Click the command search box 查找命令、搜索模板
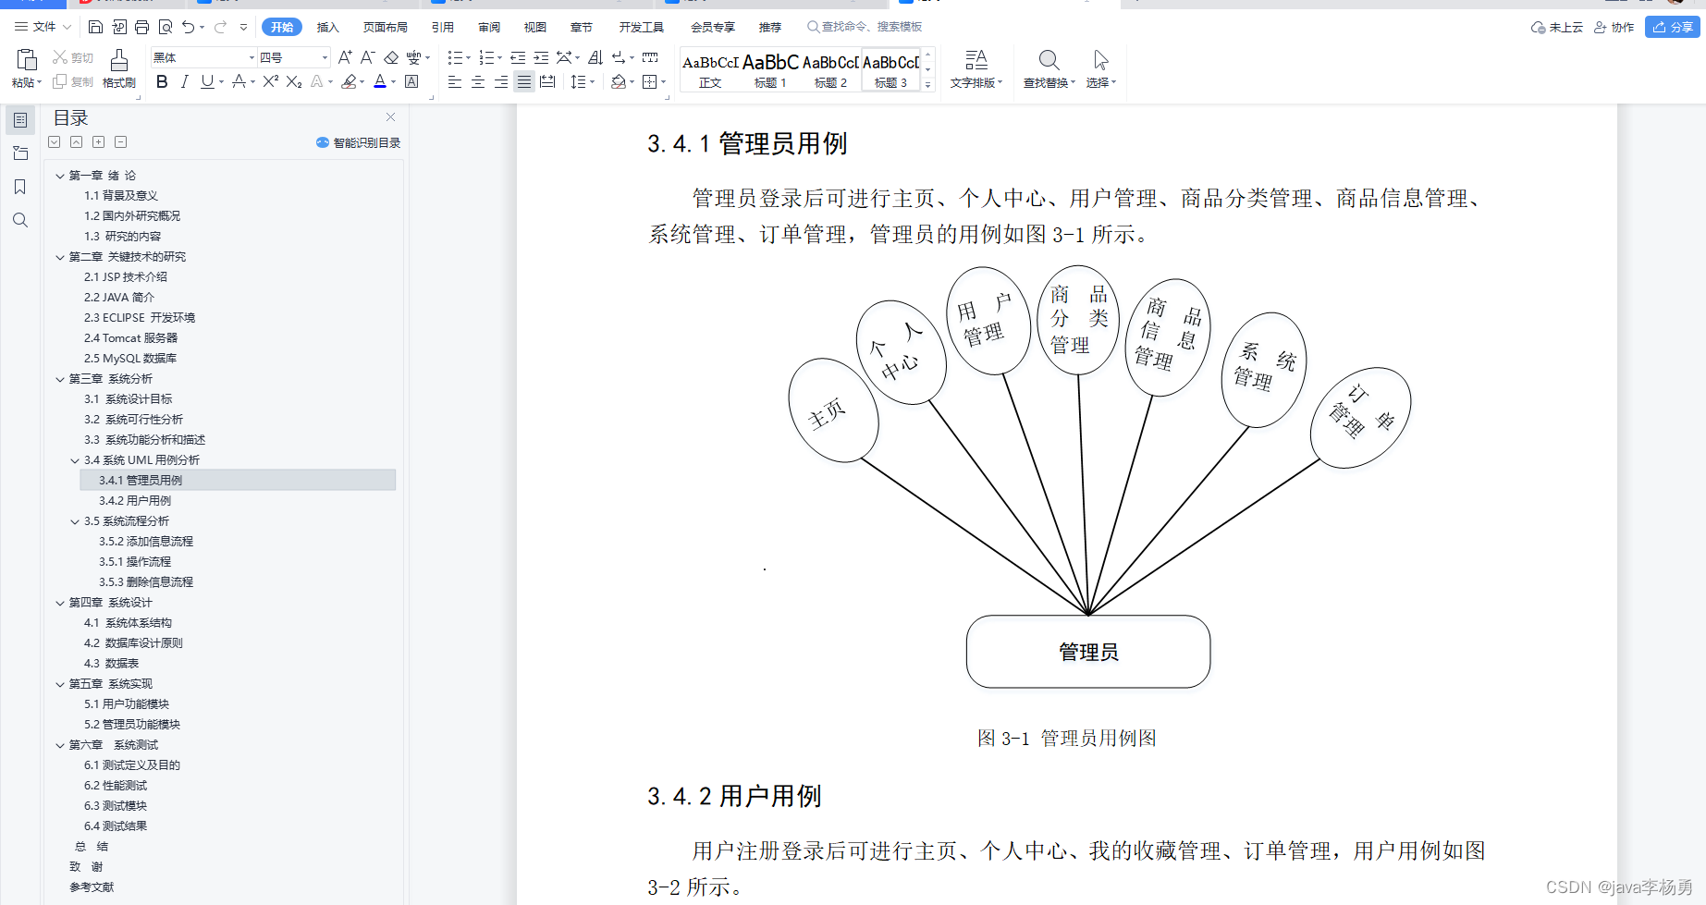The height and width of the screenshot is (905, 1706). point(865,27)
